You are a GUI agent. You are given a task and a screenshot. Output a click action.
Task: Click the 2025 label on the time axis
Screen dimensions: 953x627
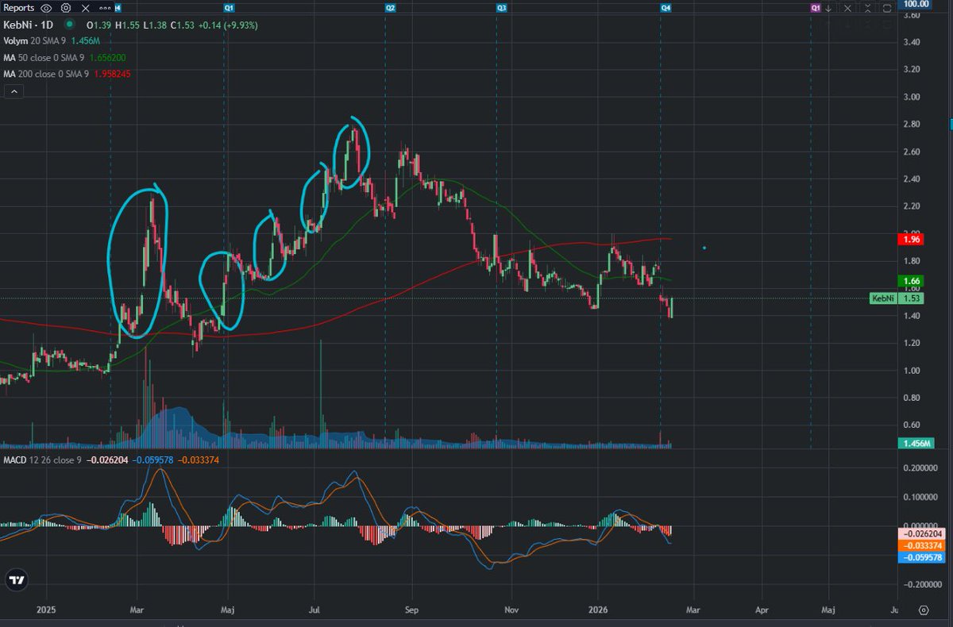tap(45, 610)
